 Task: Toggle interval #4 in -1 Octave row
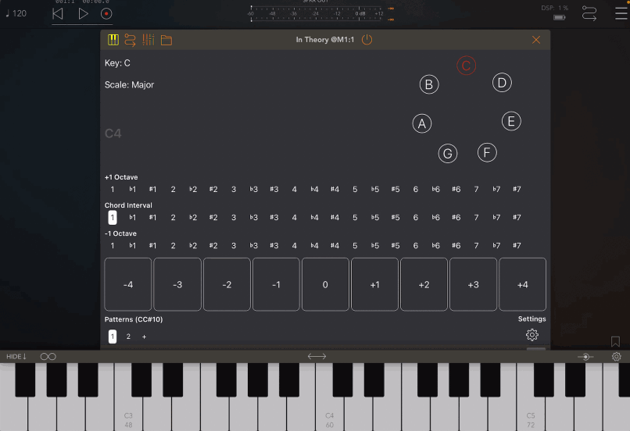(335, 246)
